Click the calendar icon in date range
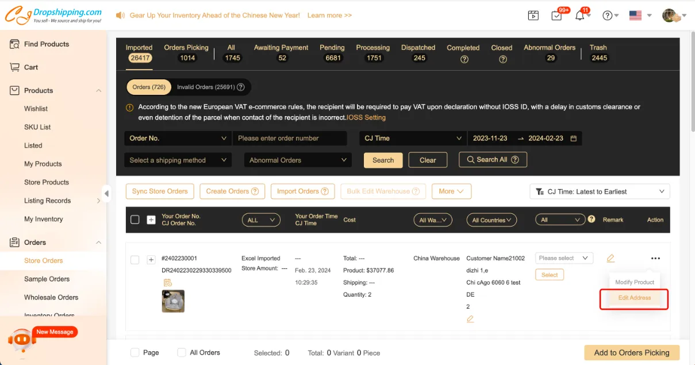 click(573, 139)
